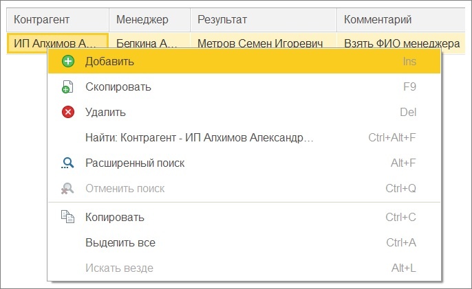This screenshot has width=472, height=289.
Task: Click the Отменить поиск magnifier icon
Action: point(67,188)
